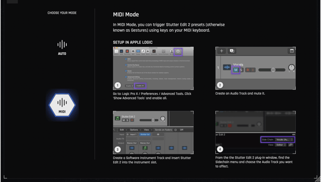The width and height of the screenshot is (321, 182).
Task: Click the Vocals track volume slider image
Action: pos(271,70)
